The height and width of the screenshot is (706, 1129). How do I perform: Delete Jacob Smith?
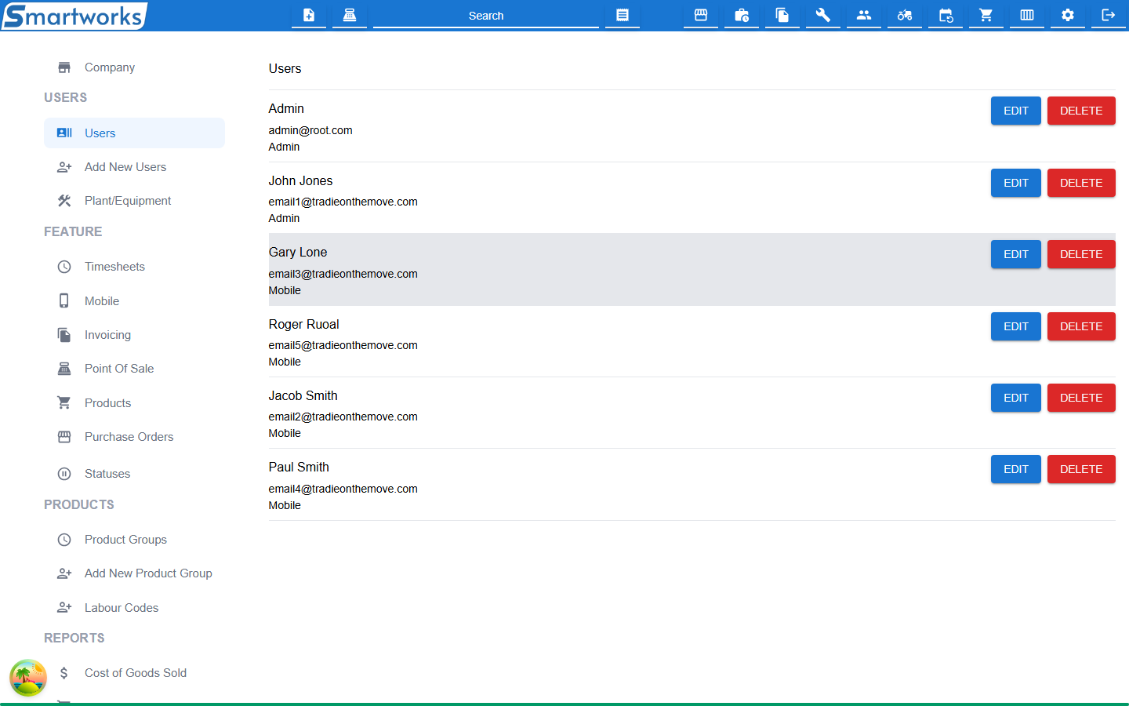click(1081, 398)
